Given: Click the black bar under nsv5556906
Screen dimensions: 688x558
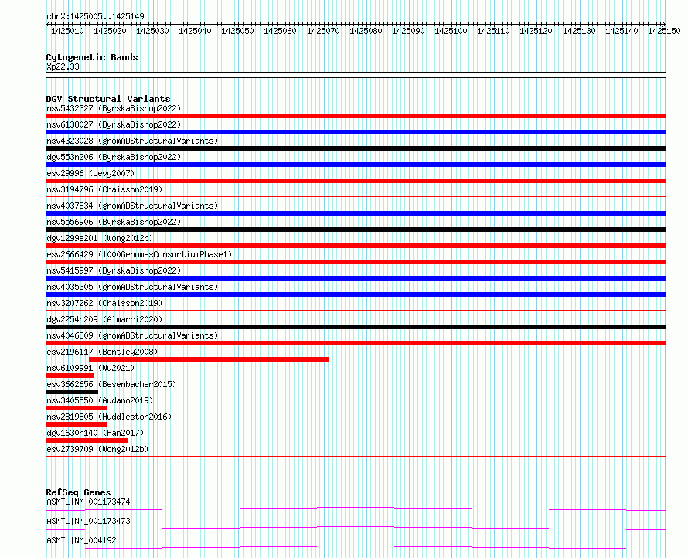Looking at the screenshot, I should click(356, 230).
